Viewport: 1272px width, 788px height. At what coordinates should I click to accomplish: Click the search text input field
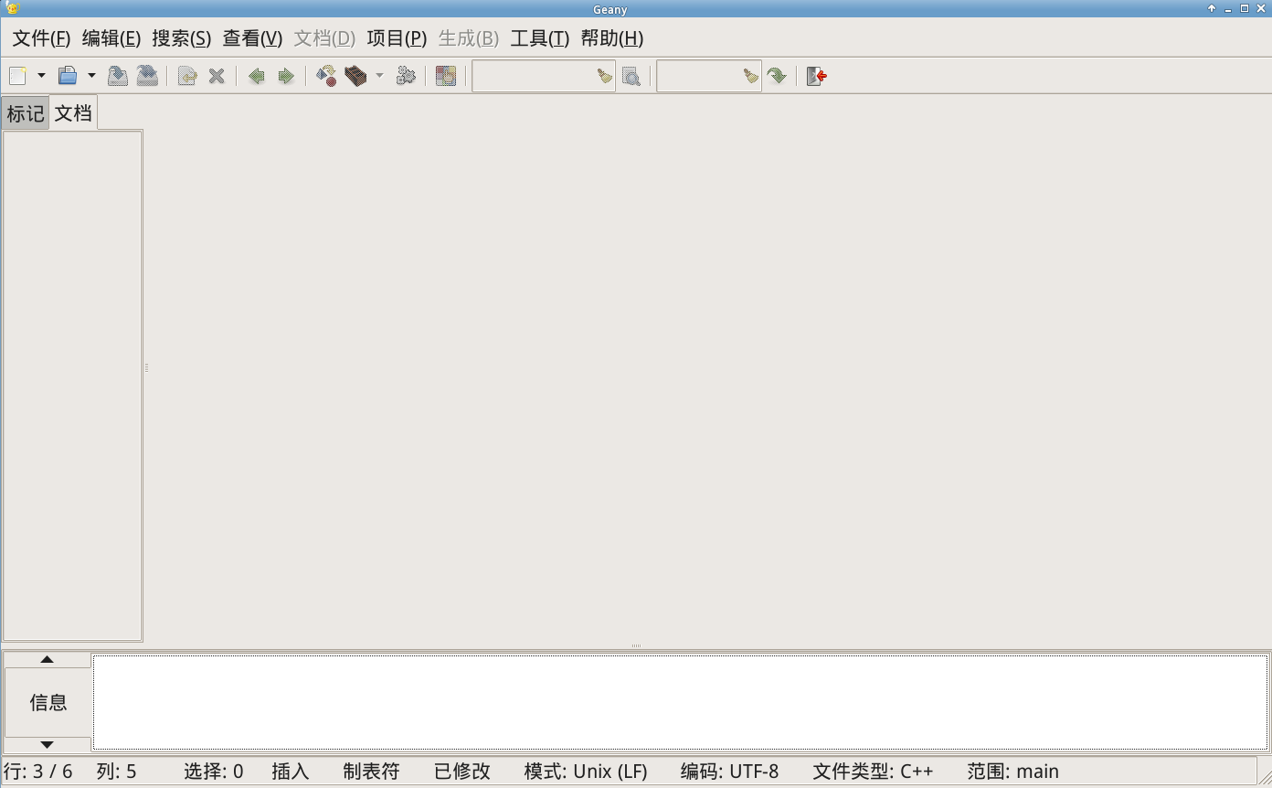tap(534, 76)
